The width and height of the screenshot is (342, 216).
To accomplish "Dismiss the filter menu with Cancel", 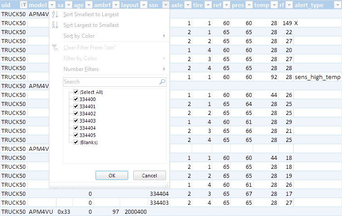I will (x=149, y=176).
